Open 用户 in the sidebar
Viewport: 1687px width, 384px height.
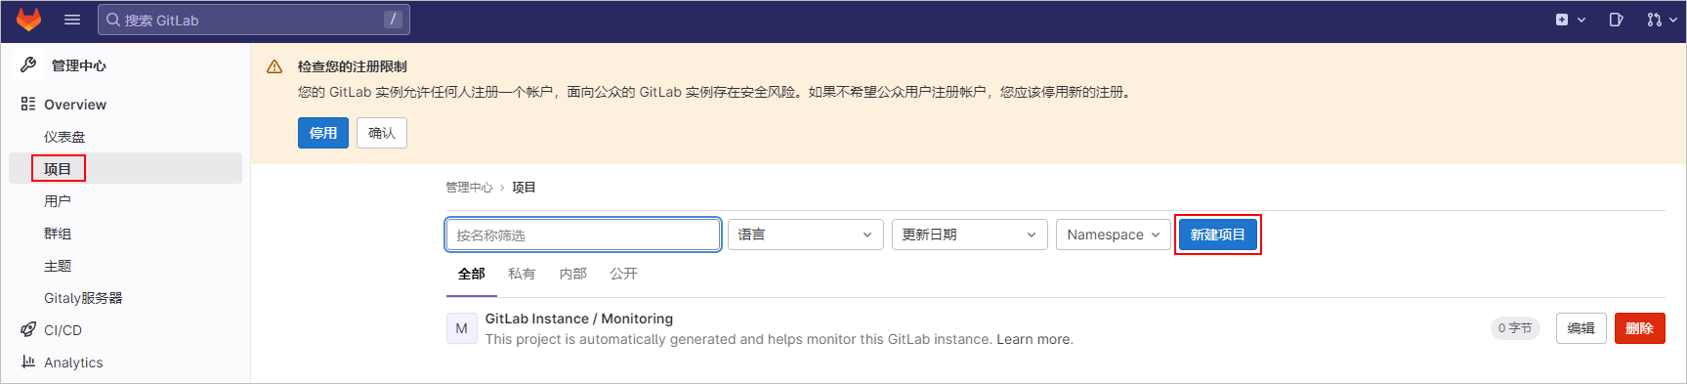click(58, 201)
